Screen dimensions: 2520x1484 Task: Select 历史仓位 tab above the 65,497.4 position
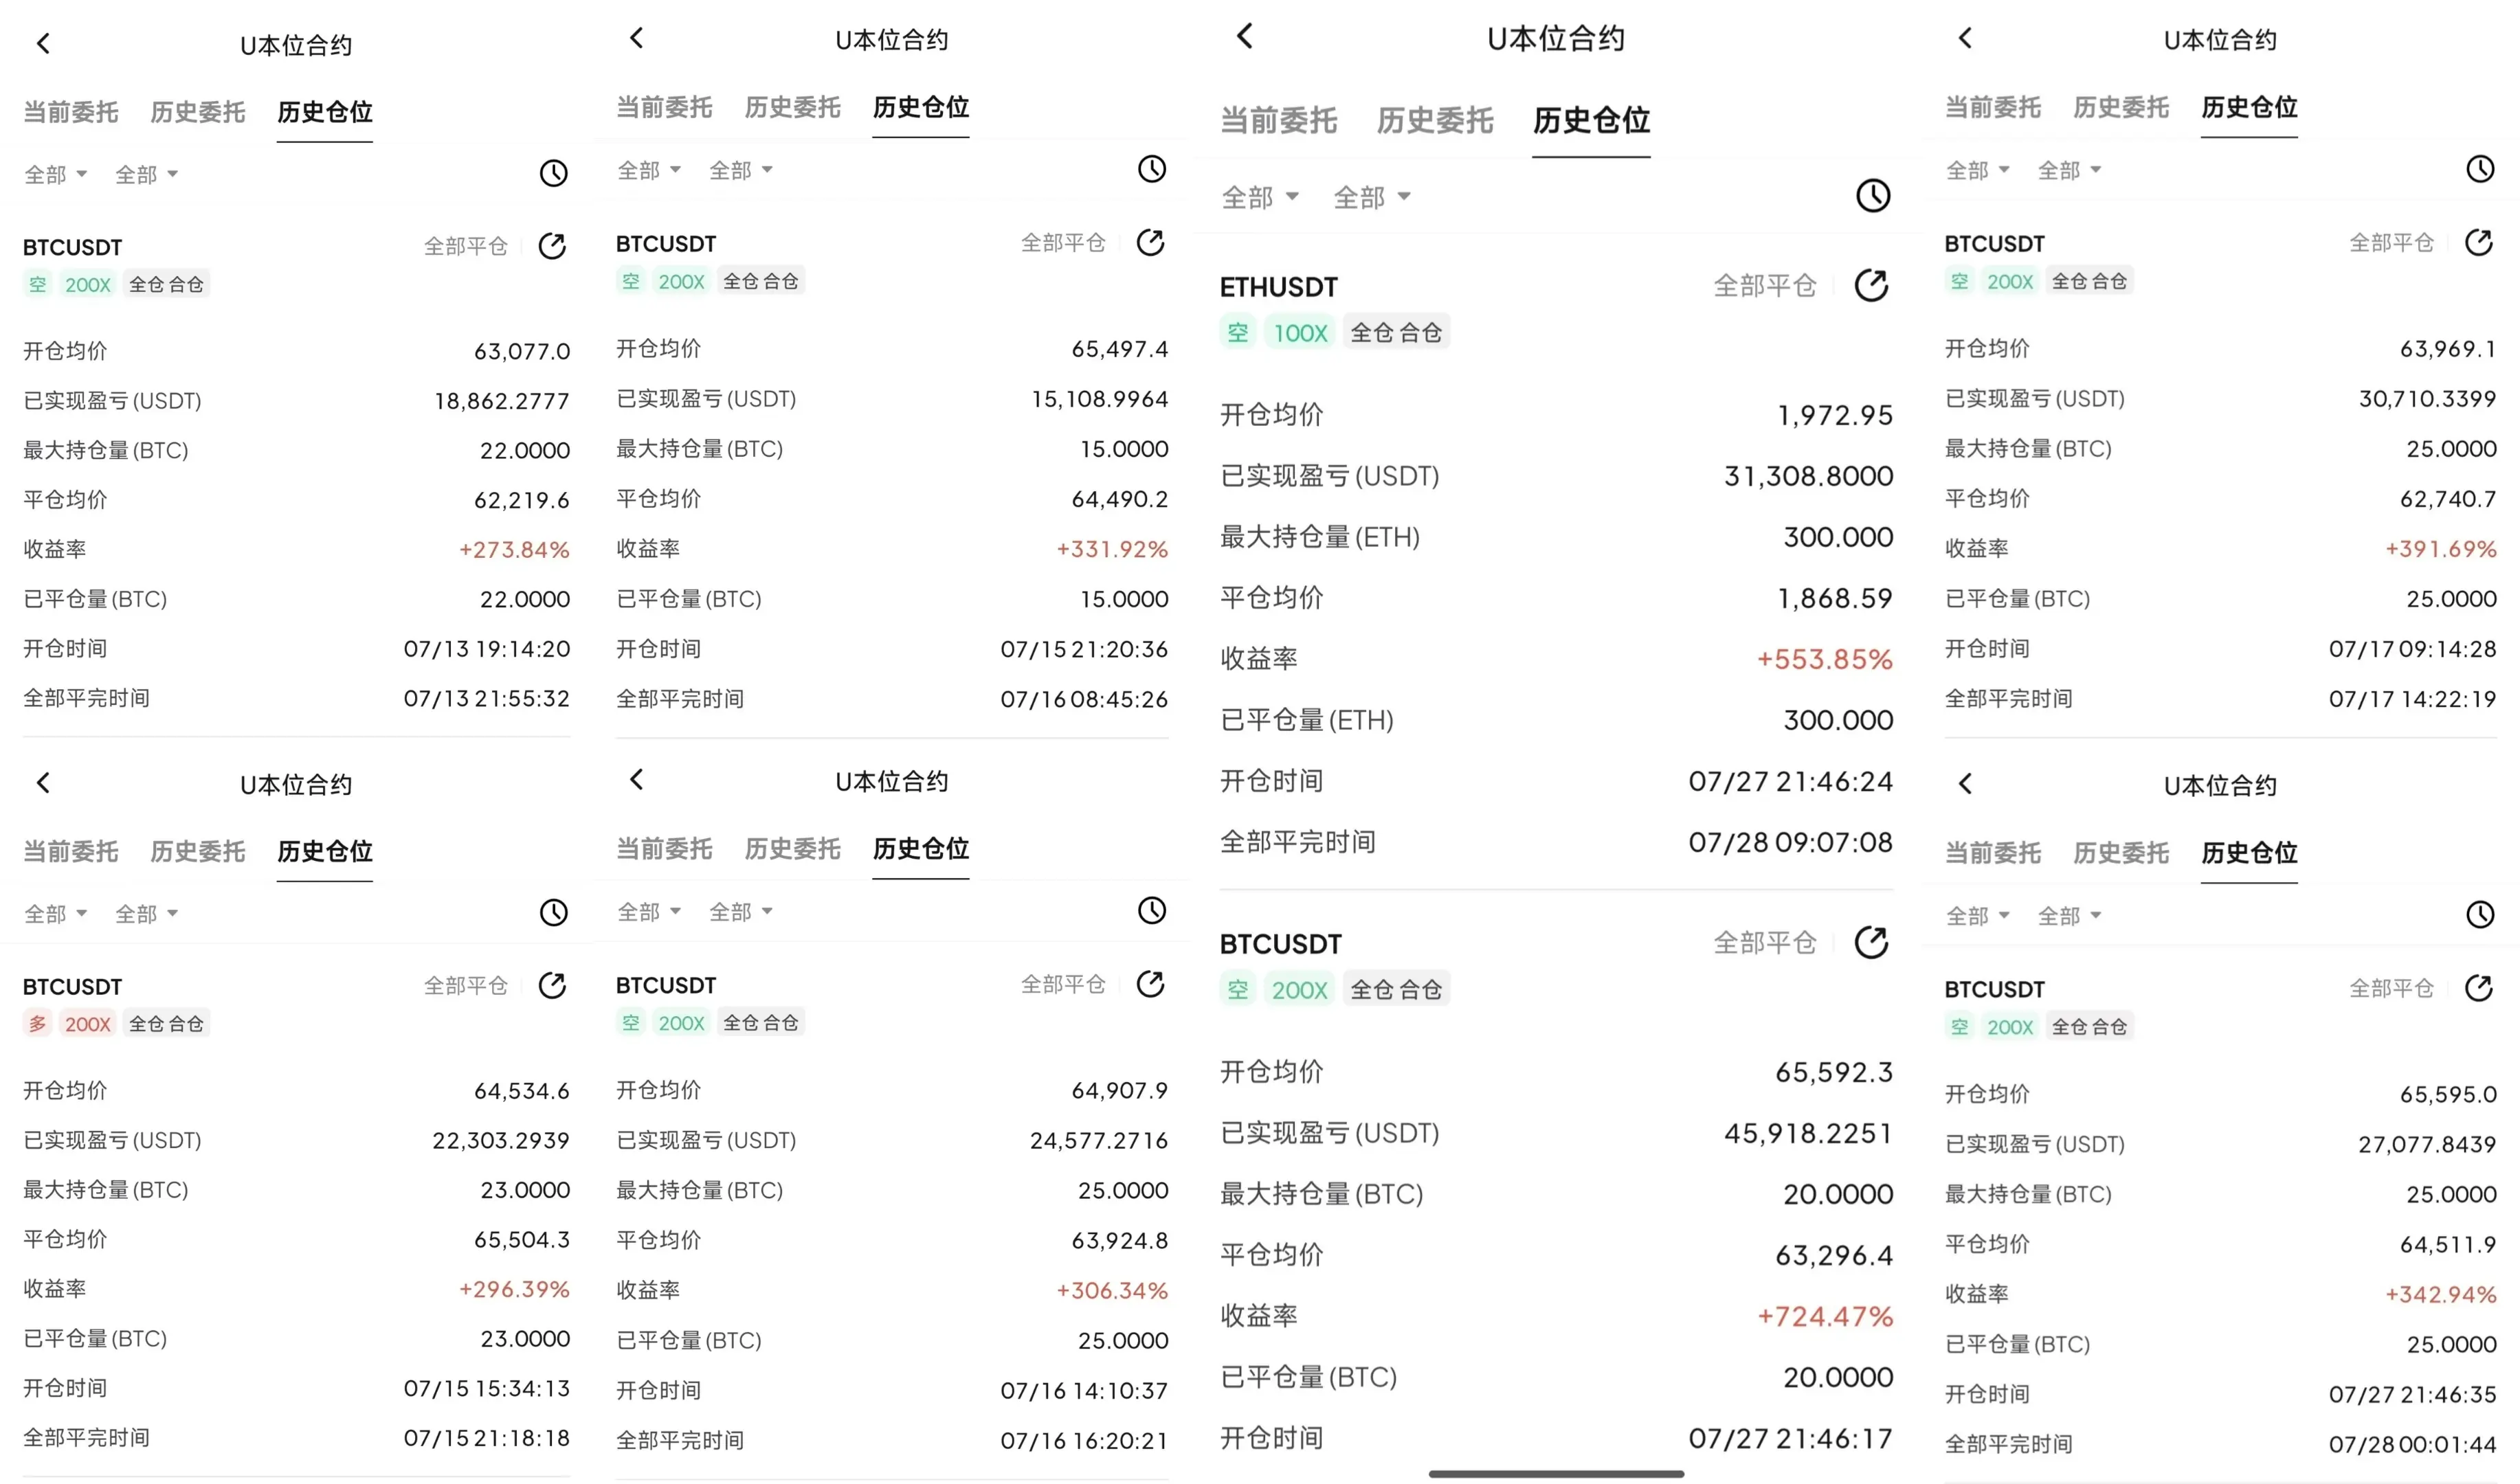(921, 107)
